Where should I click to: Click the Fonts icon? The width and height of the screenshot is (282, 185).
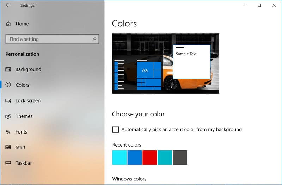click(8, 132)
